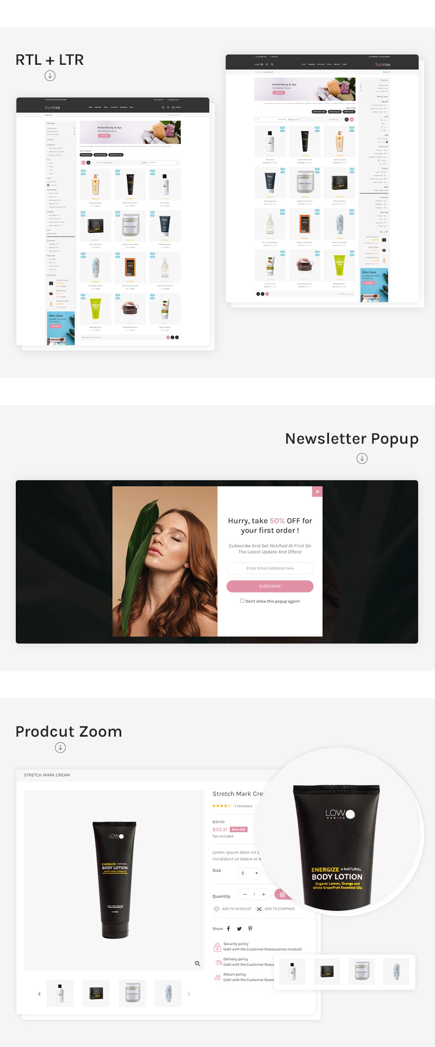Click the Add to Wishlist heart icon

point(216,909)
